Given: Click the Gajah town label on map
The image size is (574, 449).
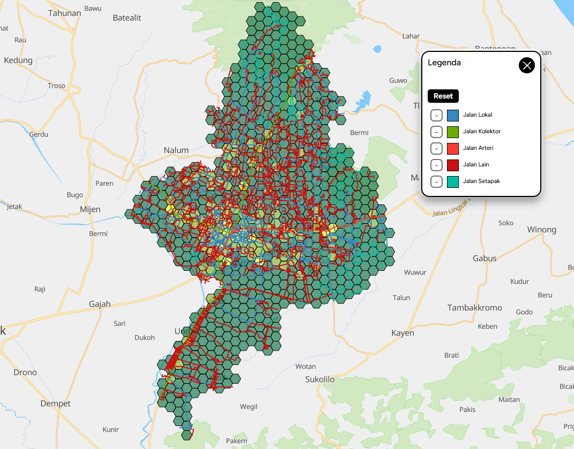Looking at the screenshot, I should click(x=100, y=304).
